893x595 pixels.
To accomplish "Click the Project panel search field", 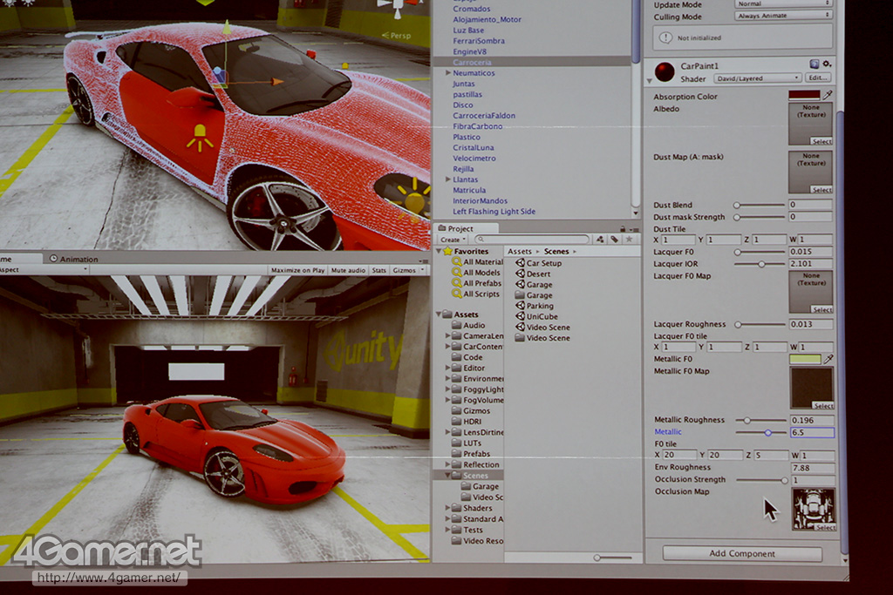I will pyautogui.click(x=533, y=240).
